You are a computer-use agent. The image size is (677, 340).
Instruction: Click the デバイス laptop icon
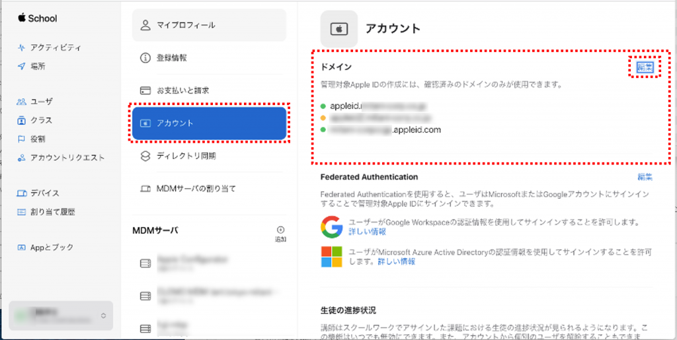coord(21,193)
